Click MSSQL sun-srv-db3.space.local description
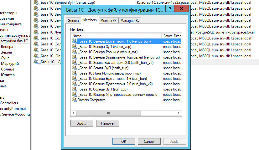This screenshot has width=259, height=150. tap(225, 56)
